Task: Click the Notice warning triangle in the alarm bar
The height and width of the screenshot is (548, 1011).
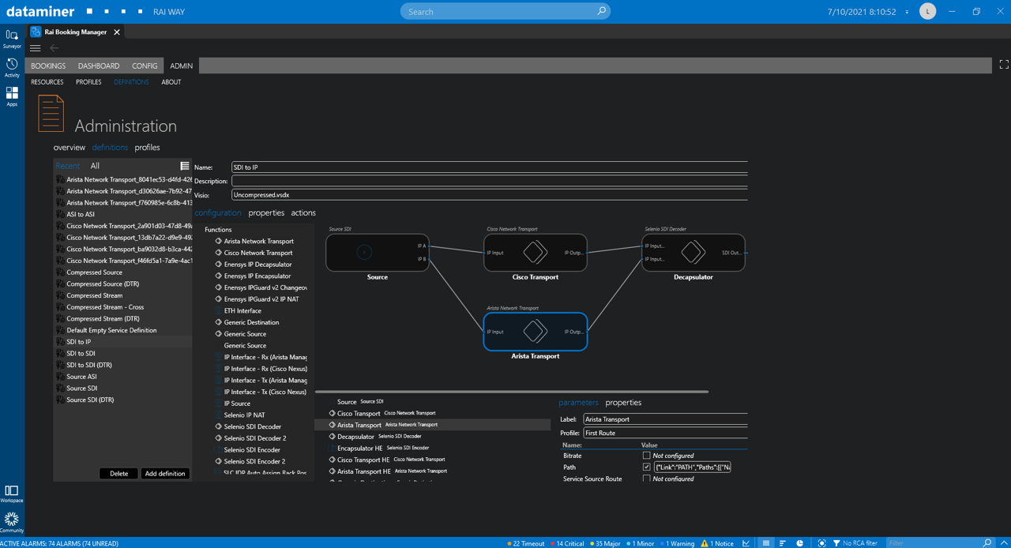Action: 705,543
